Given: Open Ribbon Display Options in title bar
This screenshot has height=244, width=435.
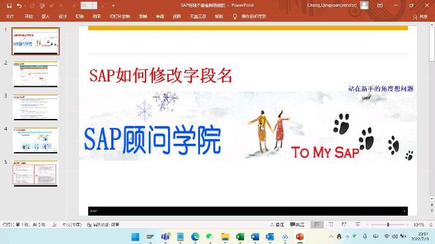Looking at the screenshot, I should pyautogui.click(x=380, y=5).
